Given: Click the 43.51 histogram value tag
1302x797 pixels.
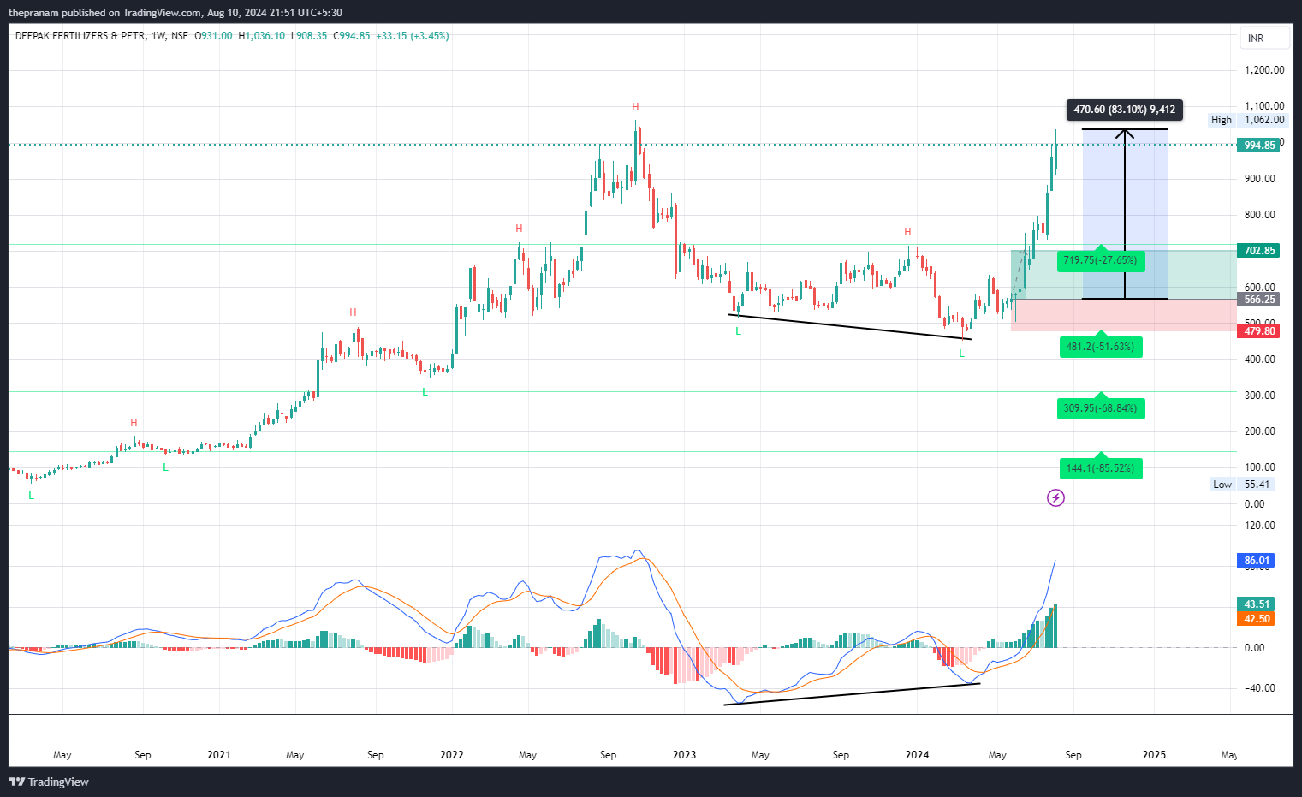Looking at the screenshot, I should pyautogui.click(x=1256, y=604).
